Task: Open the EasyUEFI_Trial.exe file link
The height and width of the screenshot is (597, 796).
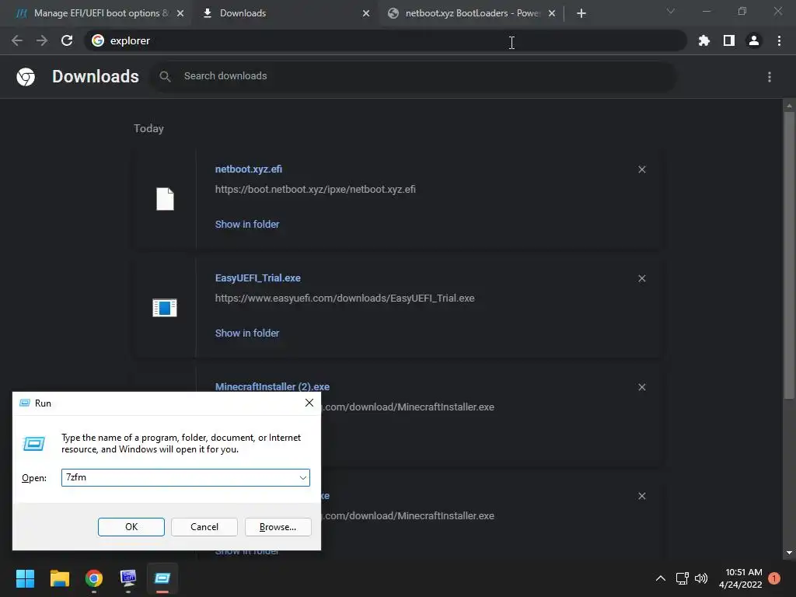Action: 258,278
